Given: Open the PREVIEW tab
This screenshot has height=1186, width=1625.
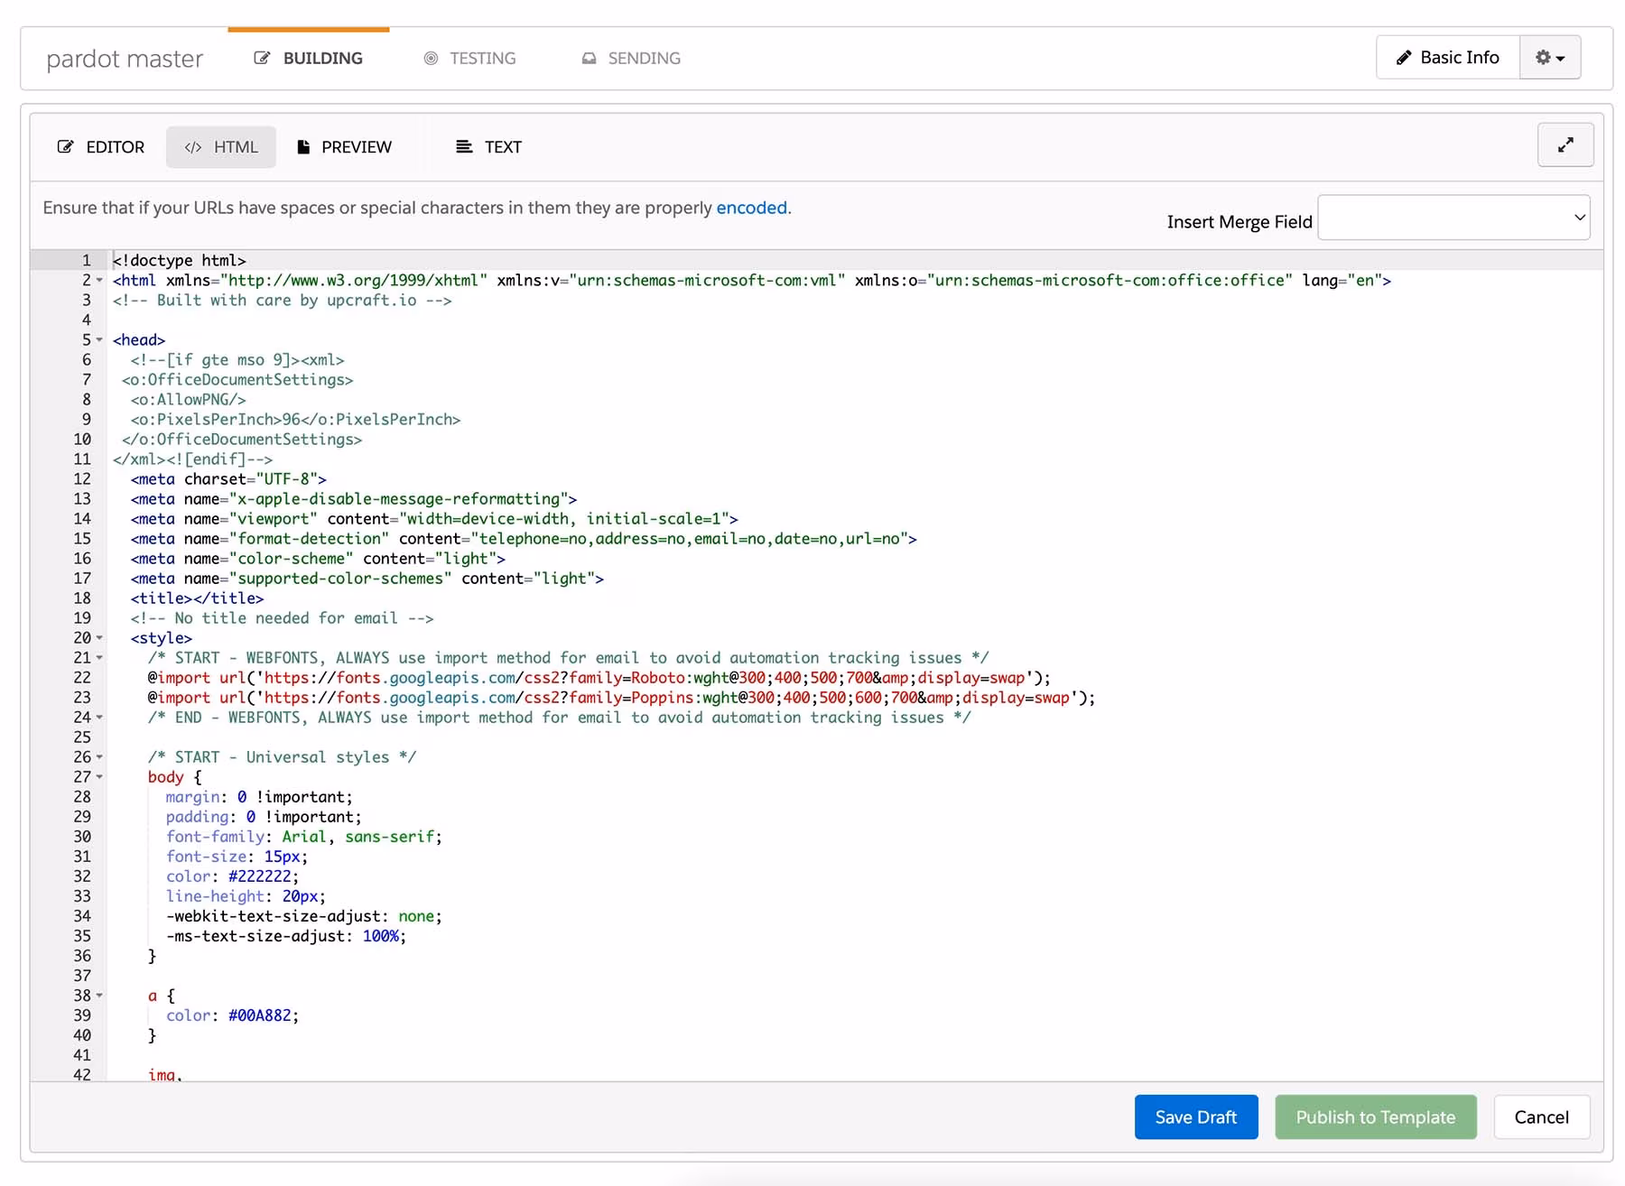Looking at the screenshot, I should [x=344, y=147].
